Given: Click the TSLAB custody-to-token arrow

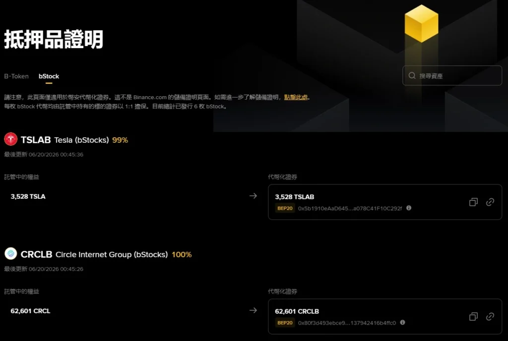Looking at the screenshot, I should coord(253,196).
